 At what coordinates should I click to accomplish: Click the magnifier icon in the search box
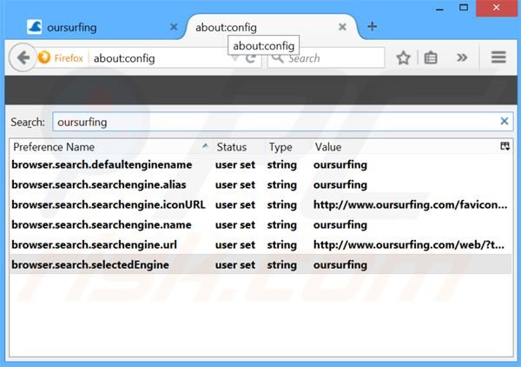click(x=278, y=58)
